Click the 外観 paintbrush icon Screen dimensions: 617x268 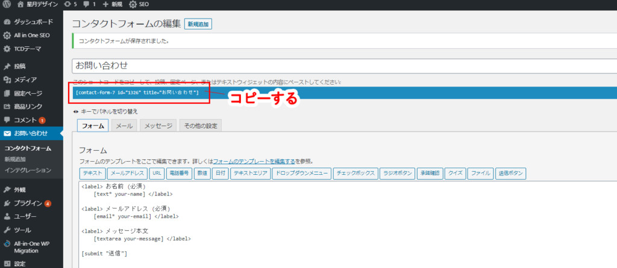coord(7,190)
